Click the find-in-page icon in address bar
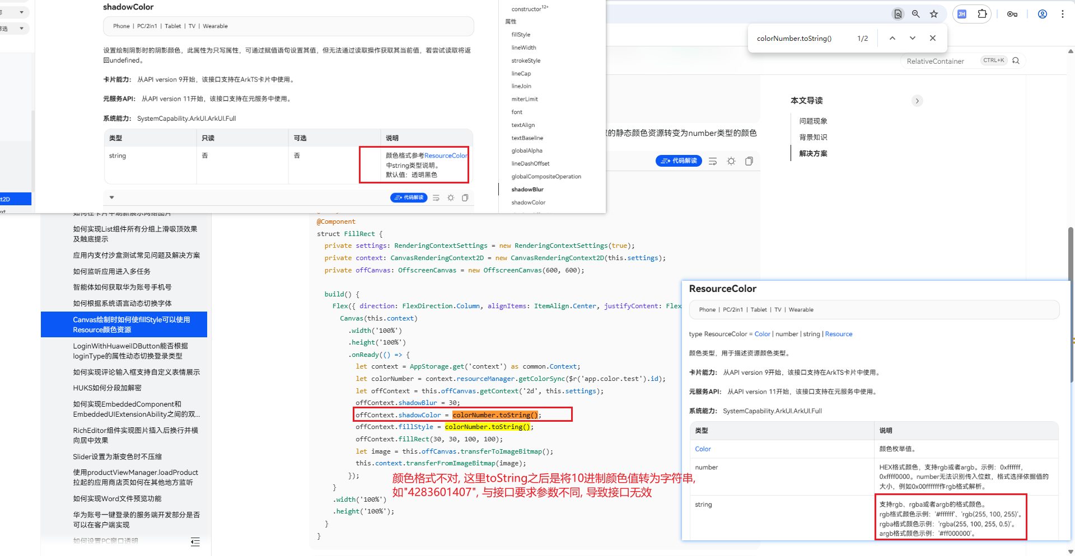1075x556 pixels. [898, 14]
